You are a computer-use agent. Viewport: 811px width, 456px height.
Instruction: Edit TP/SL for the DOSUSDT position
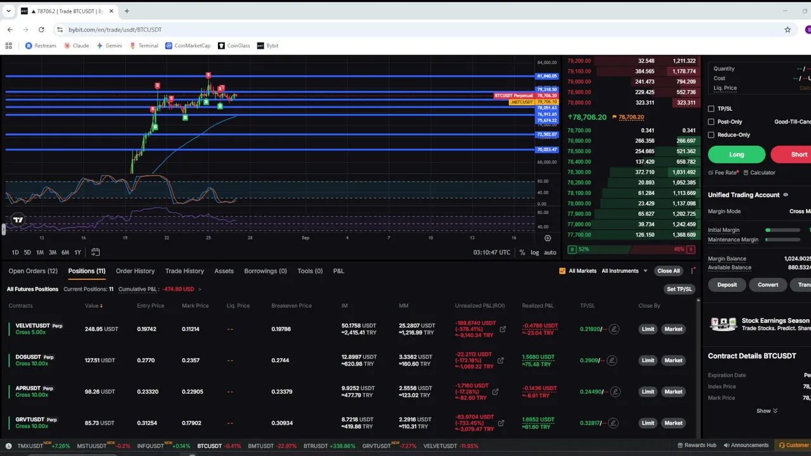click(x=611, y=360)
